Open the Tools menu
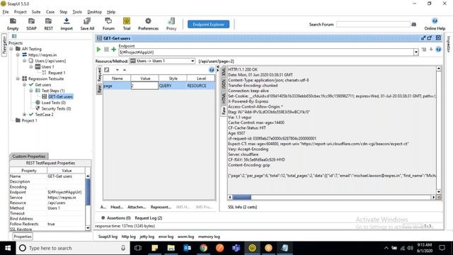The height and width of the screenshot is (255, 453). (77, 12)
